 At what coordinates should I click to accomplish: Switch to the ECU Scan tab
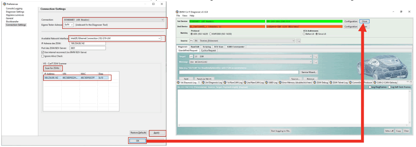[x=219, y=47]
